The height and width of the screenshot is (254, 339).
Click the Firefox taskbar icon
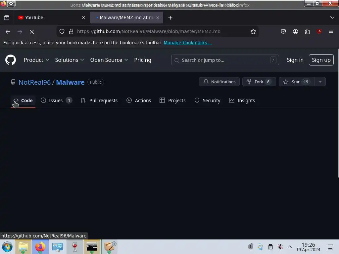(40, 247)
